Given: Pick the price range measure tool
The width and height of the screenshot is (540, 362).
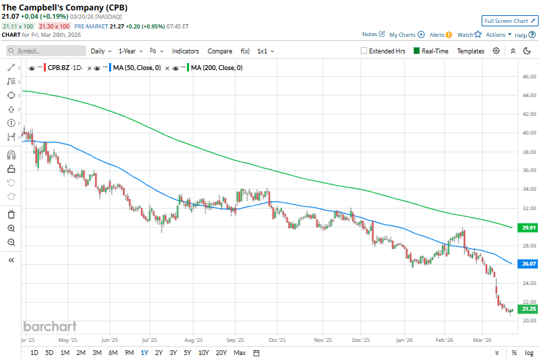Looking at the screenshot, I should pyautogui.click(x=11, y=137).
